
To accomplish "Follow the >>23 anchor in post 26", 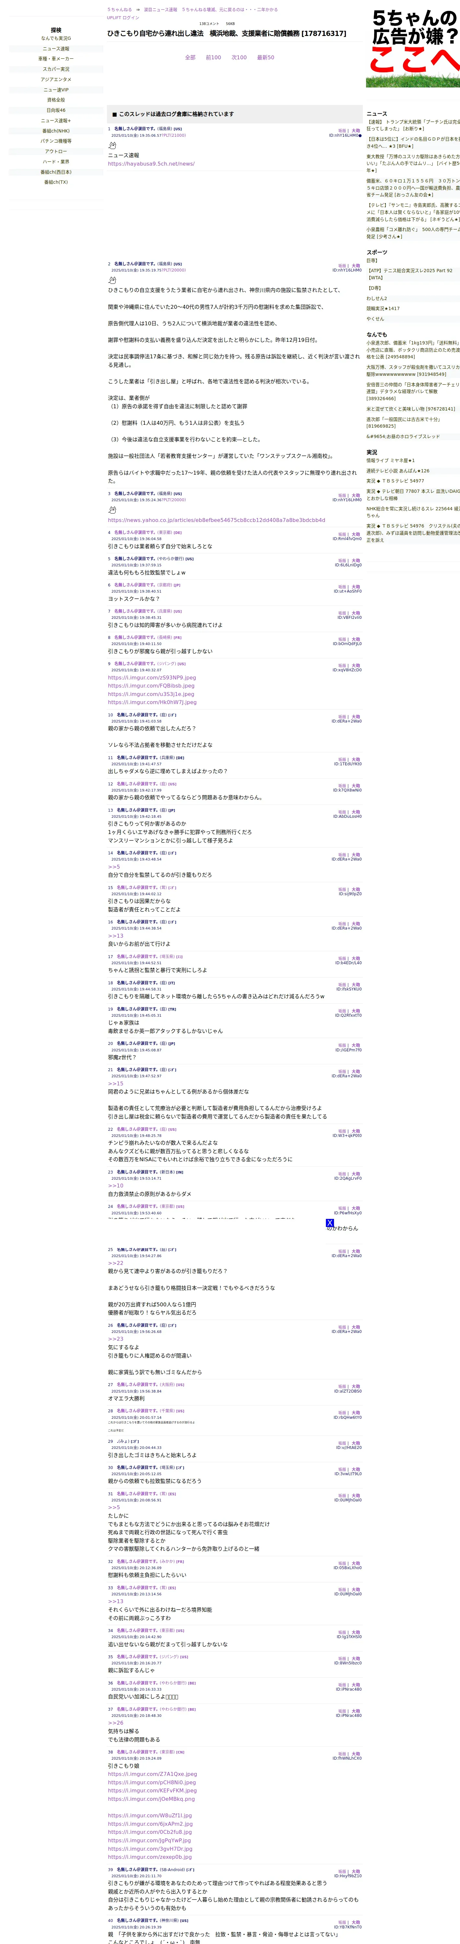I will pyautogui.click(x=115, y=1339).
